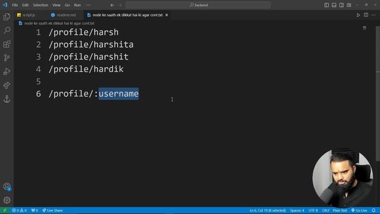This screenshot has width=380, height=214.
Task: Open the Go menu
Action: (x=67, y=5)
